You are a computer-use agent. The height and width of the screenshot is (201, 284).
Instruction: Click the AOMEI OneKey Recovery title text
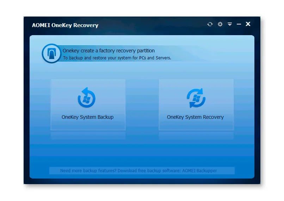coord(65,25)
